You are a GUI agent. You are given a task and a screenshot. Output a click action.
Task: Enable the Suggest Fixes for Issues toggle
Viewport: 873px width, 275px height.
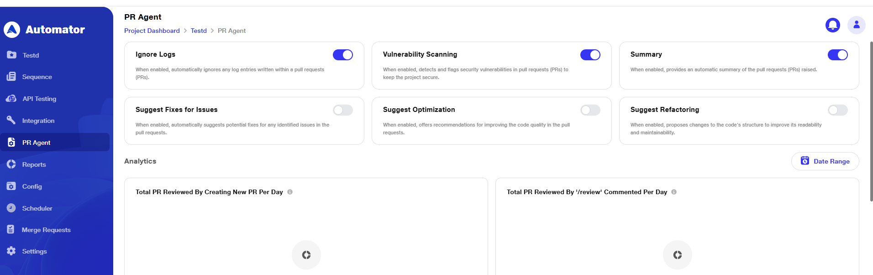tap(343, 110)
